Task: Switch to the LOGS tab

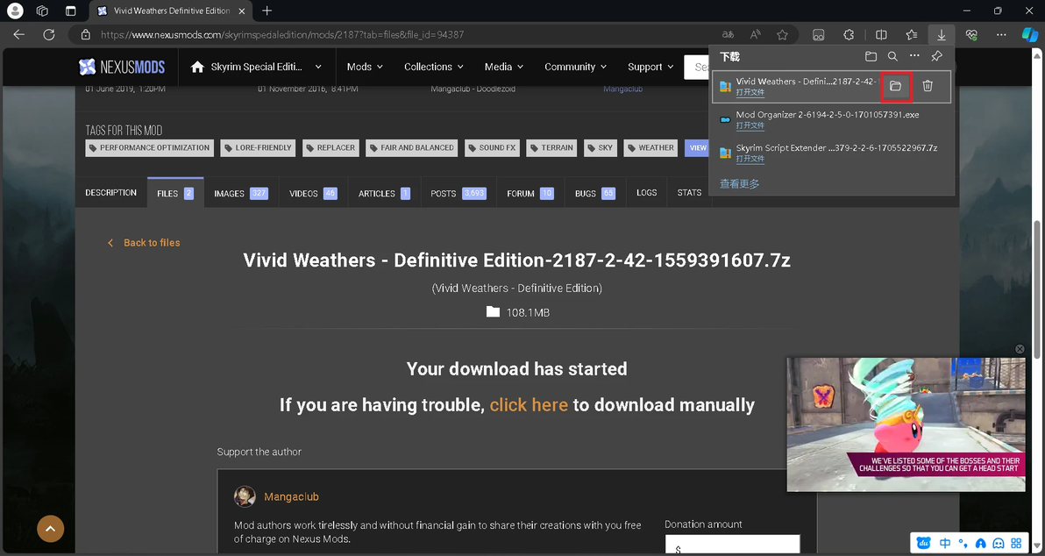Action: pyautogui.click(x=646, y=193)
